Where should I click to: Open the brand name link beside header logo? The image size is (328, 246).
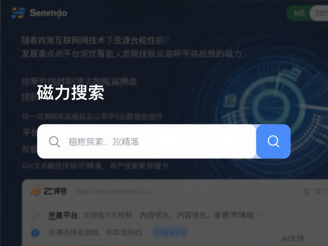click(48, 13)
